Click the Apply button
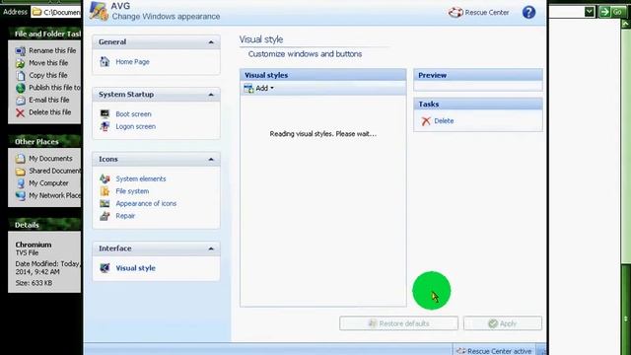 [x=503, y=323]
